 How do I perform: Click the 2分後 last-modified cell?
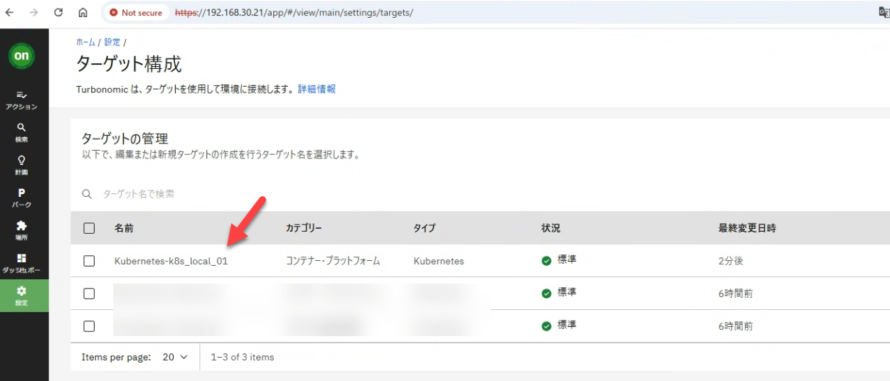[731, 261]
